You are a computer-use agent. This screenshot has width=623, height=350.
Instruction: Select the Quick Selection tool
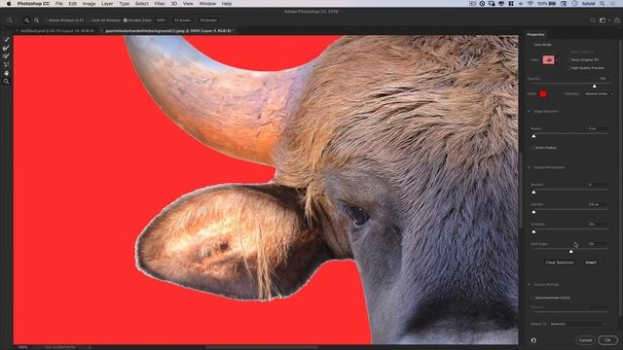coord(7,39)
